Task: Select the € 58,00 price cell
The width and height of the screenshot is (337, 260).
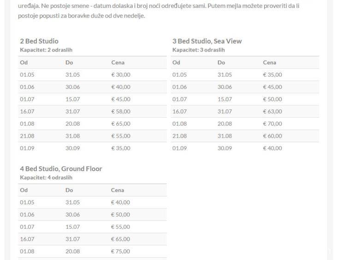Action: click(121, 111)
